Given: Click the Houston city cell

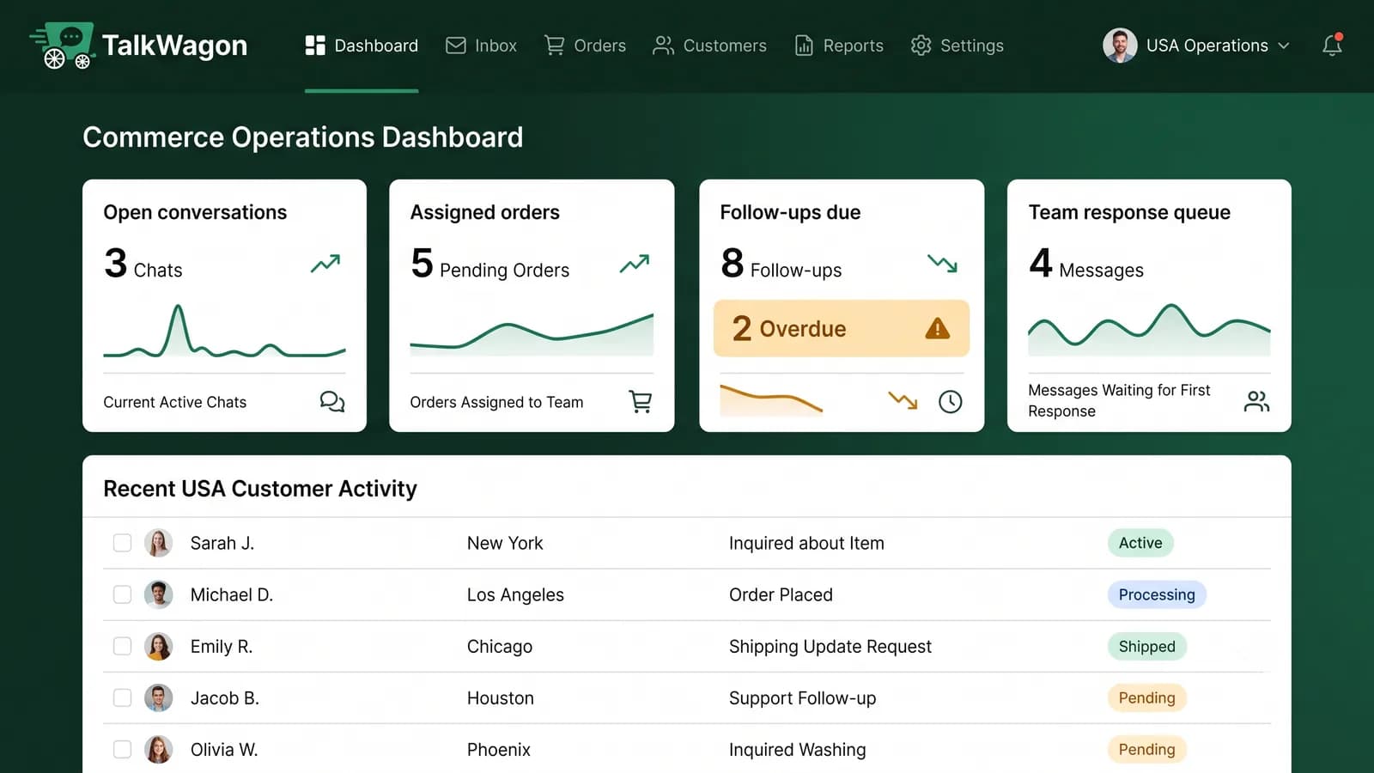Looking at the screenshot, I should [x=501, y=697].
